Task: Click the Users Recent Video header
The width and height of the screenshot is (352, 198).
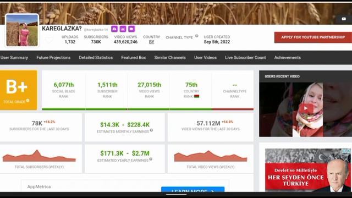Action: point(282,76)
